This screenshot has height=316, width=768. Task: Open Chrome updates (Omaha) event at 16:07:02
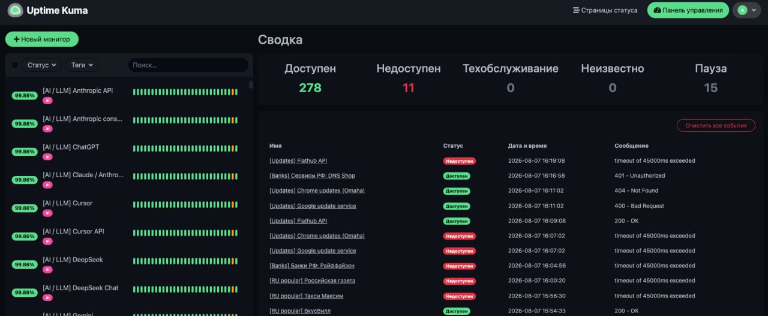(x=317, y=236)
